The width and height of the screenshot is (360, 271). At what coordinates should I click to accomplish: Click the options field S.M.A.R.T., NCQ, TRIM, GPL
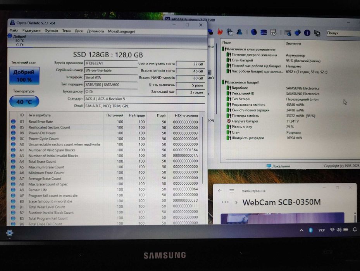145,106
